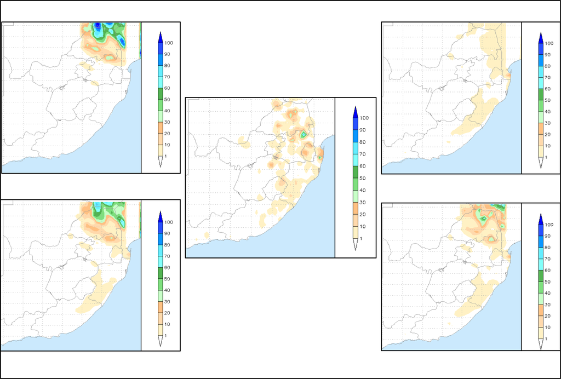Screen dimensions: 561x379
Task: Open the bottom-right rainfall map panel
Action: (x=471, y=277)
